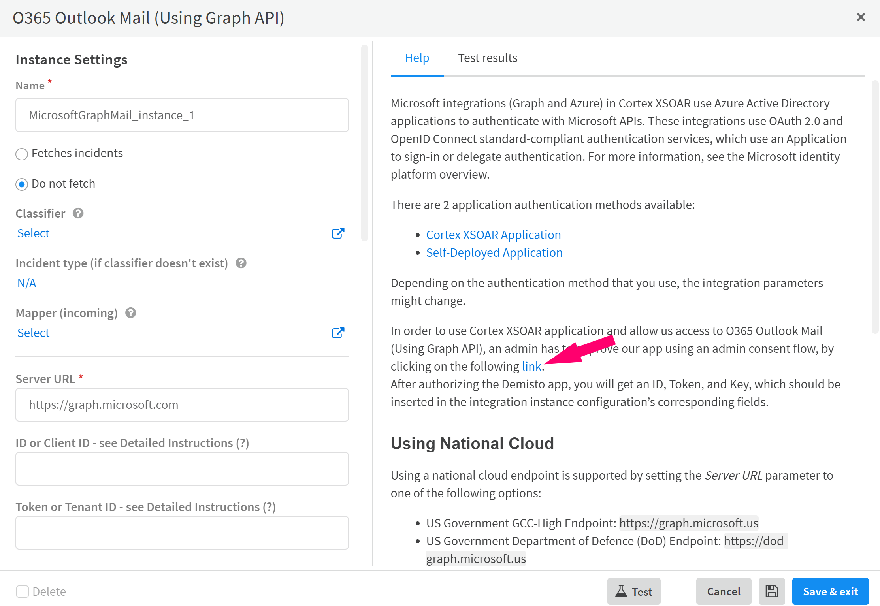The height and width of the screenshot is (606, 880).
Task: Select the Fetches incidents radio button
Action: pyautogui.click(x=22, y=154)
